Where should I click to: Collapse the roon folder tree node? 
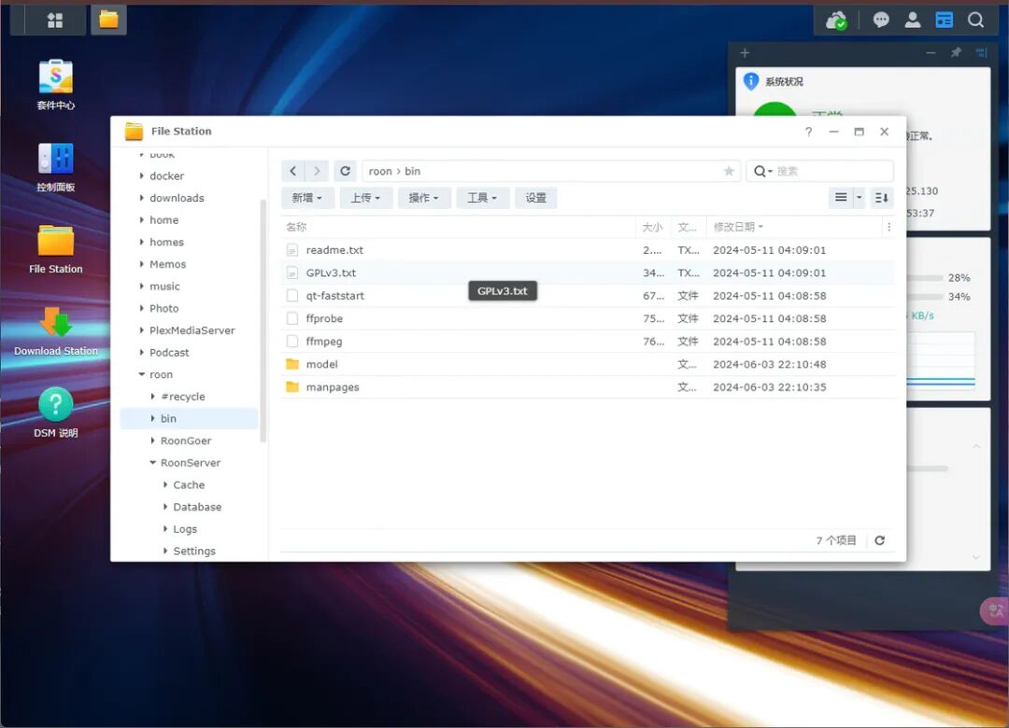142,374
